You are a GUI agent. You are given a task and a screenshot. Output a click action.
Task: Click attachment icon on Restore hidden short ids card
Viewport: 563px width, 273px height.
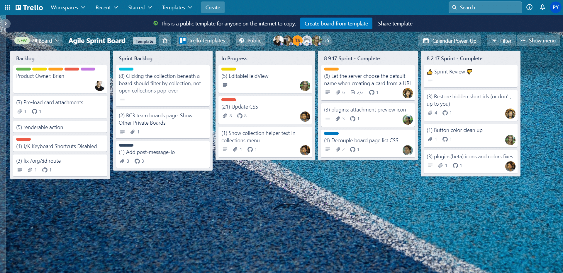coord(430,113)
